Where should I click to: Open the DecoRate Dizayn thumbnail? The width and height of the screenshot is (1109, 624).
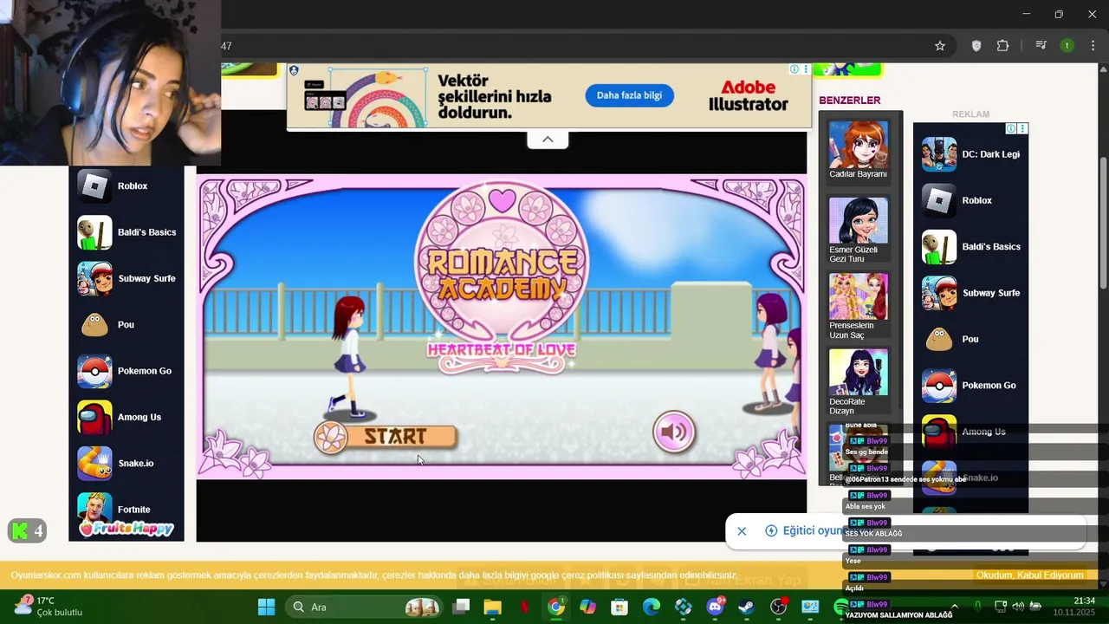[x=858, y=373]
